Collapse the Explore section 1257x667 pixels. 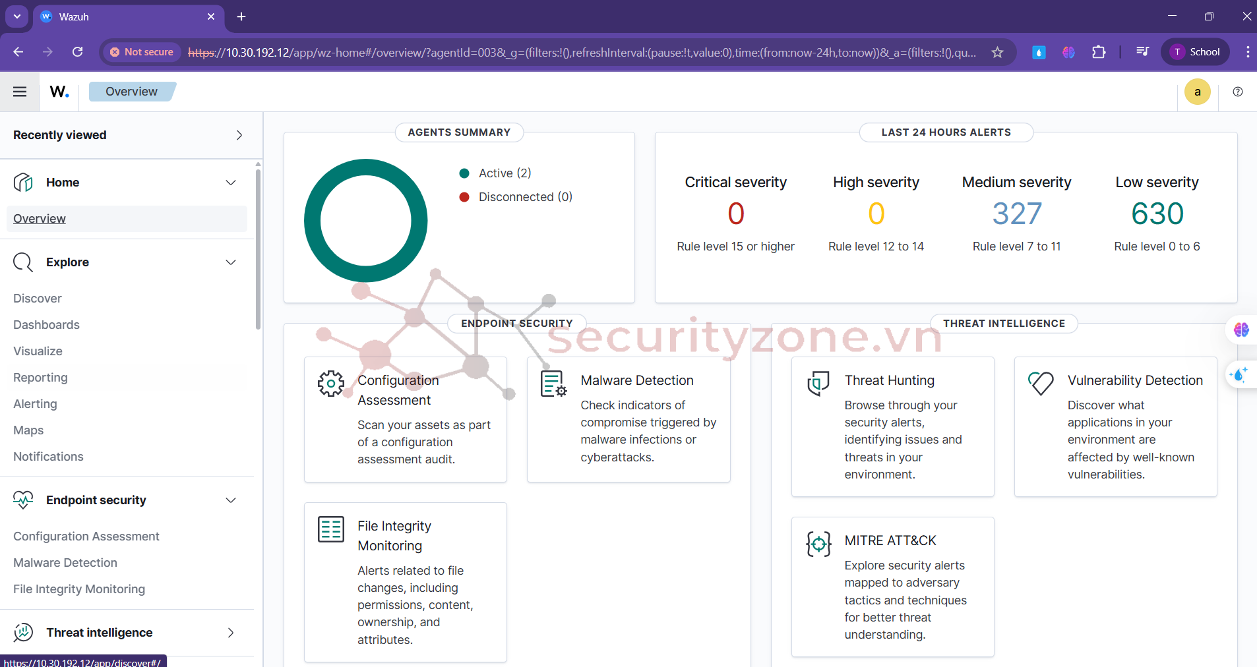(x=231, y=262)
